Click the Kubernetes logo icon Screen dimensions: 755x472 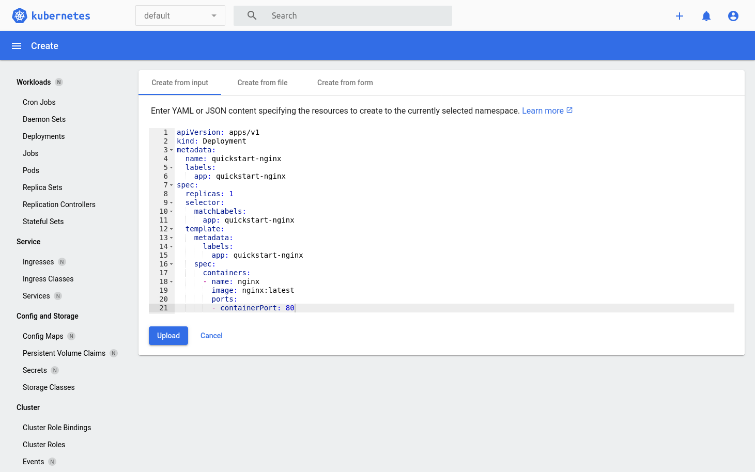(x=19, y=15)
